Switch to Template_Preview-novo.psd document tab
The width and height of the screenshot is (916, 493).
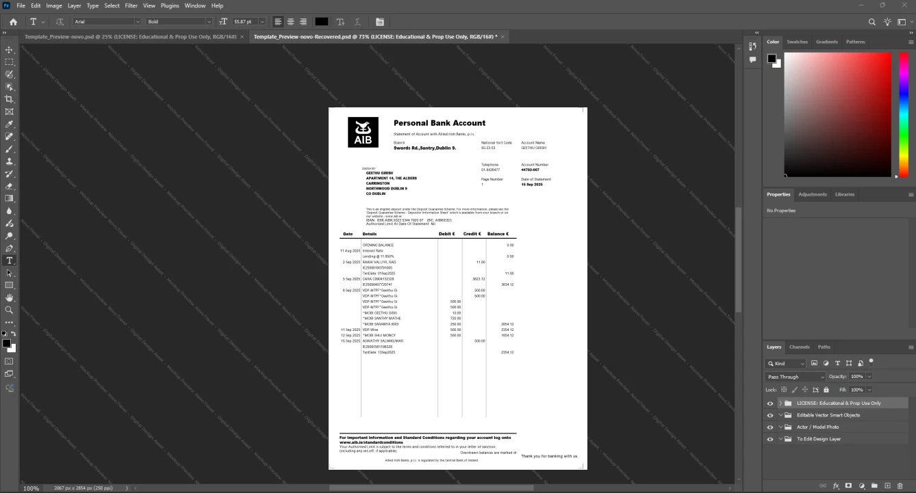click(x=130, y=36)
